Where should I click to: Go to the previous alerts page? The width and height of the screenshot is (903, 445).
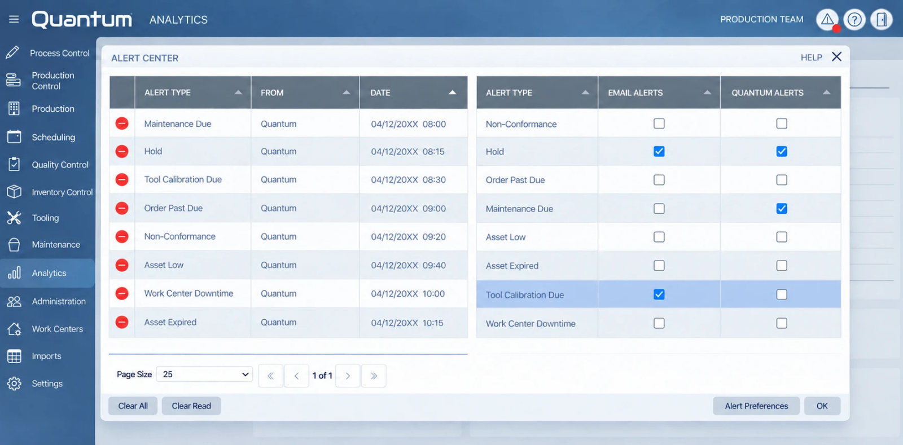[x=296, y=376]
